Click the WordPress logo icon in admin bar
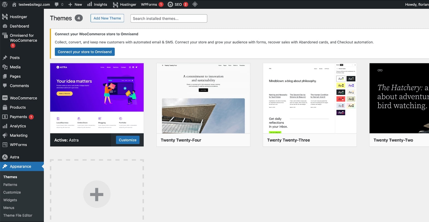 coord(5,4)
